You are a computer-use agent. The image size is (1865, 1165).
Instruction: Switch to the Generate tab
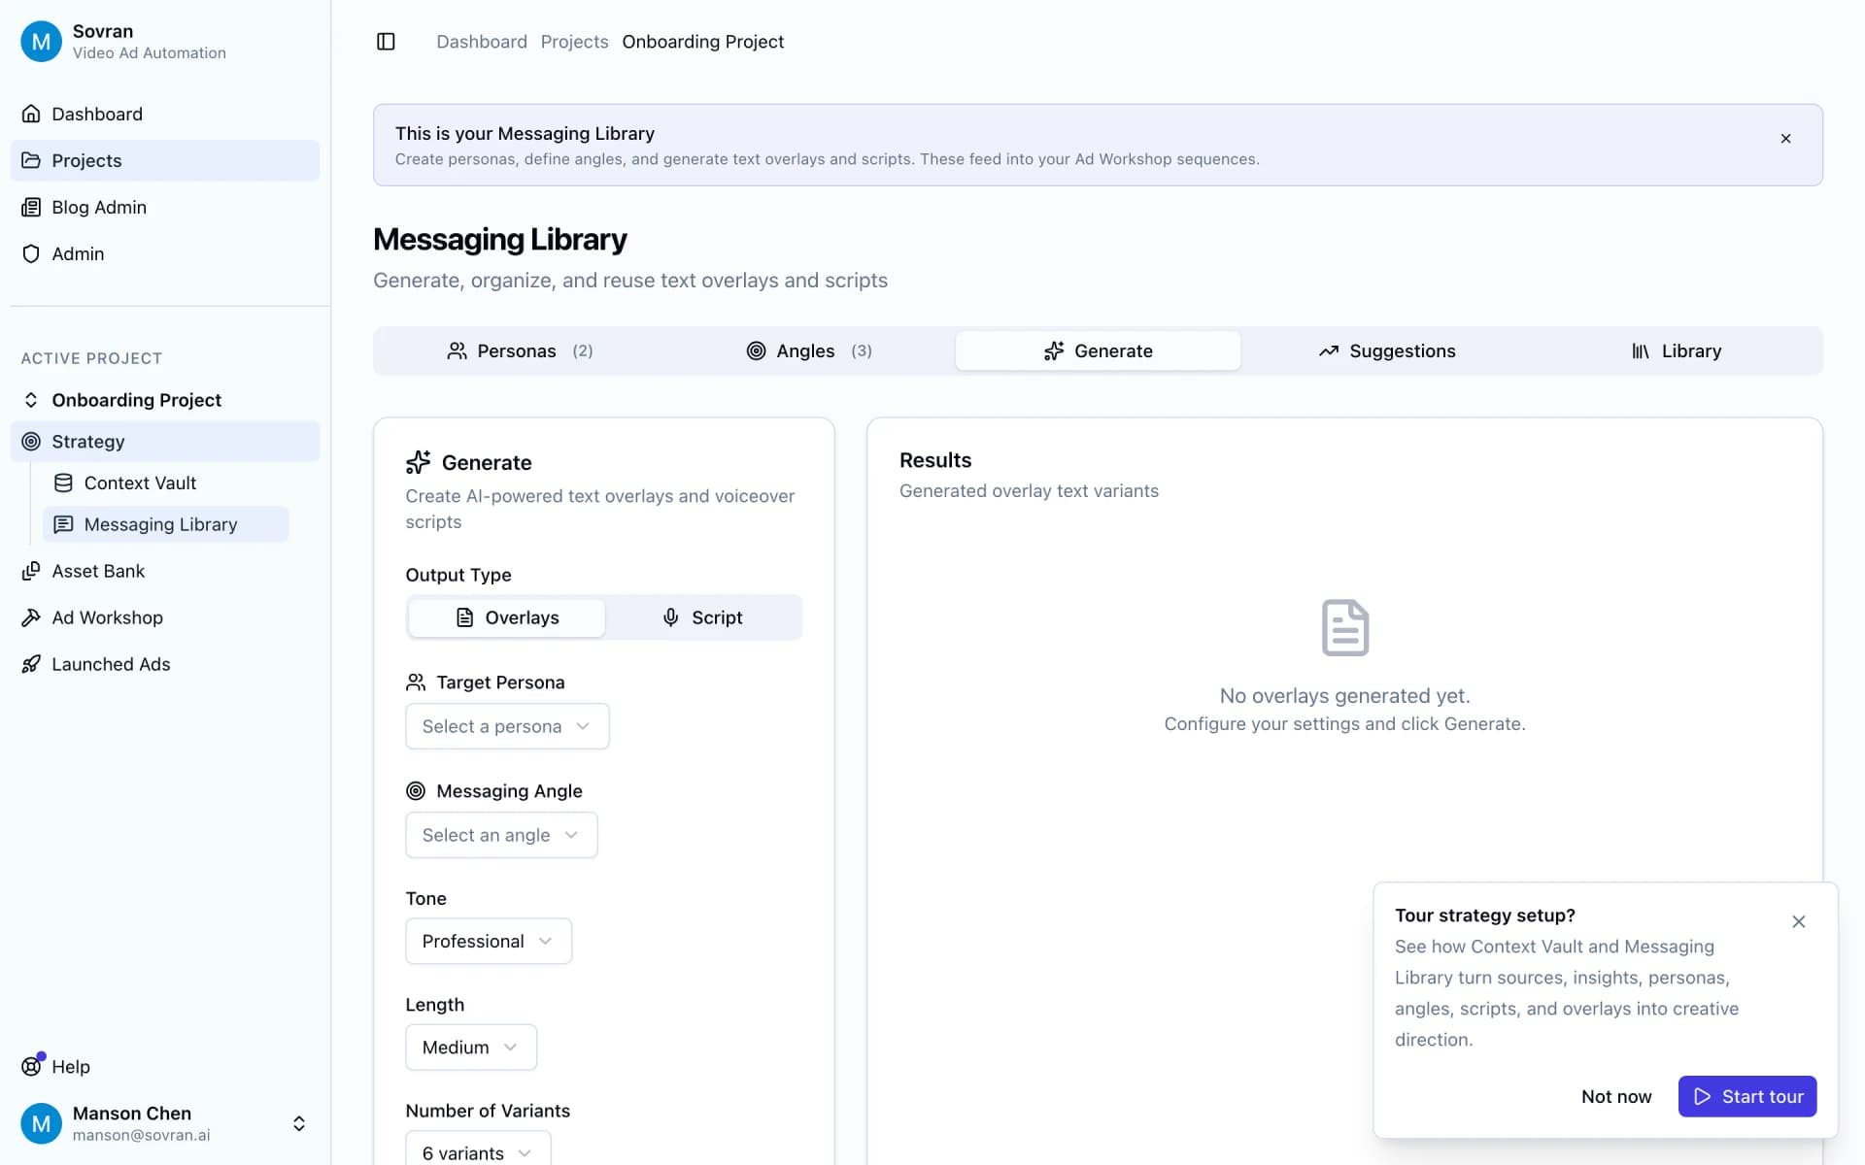pos(1098,350)
